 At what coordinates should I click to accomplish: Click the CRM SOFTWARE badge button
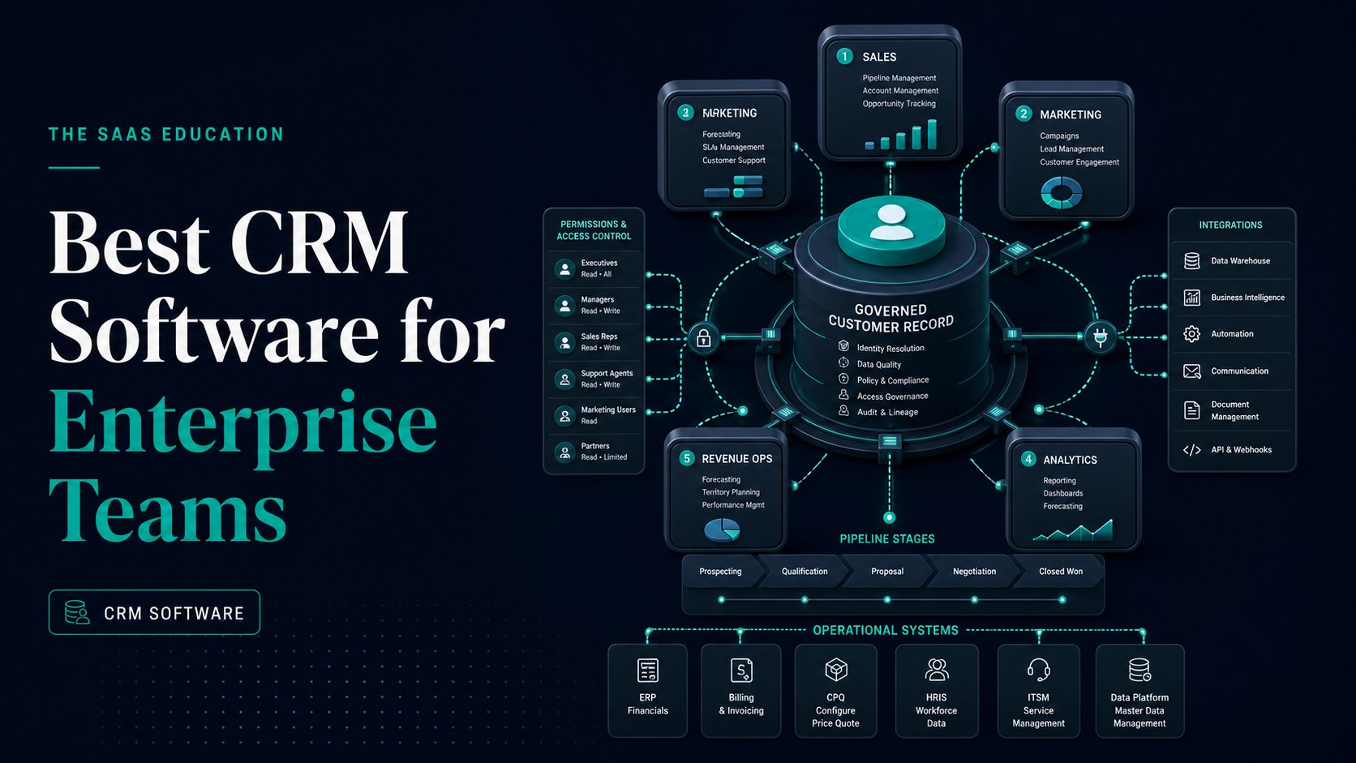coord(154,612)
